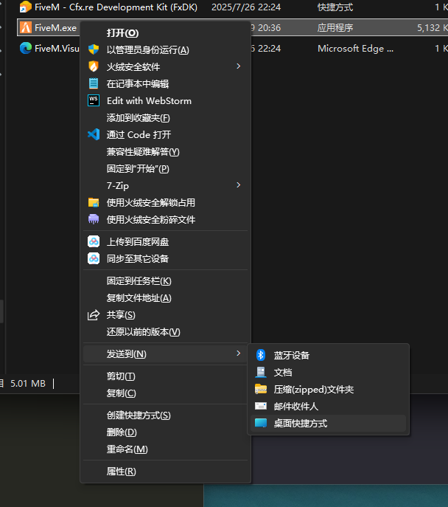The width and height of the screenshot is (448, 507).
Task: Click the Notepad icon in menu
Action: pos(94,83)
